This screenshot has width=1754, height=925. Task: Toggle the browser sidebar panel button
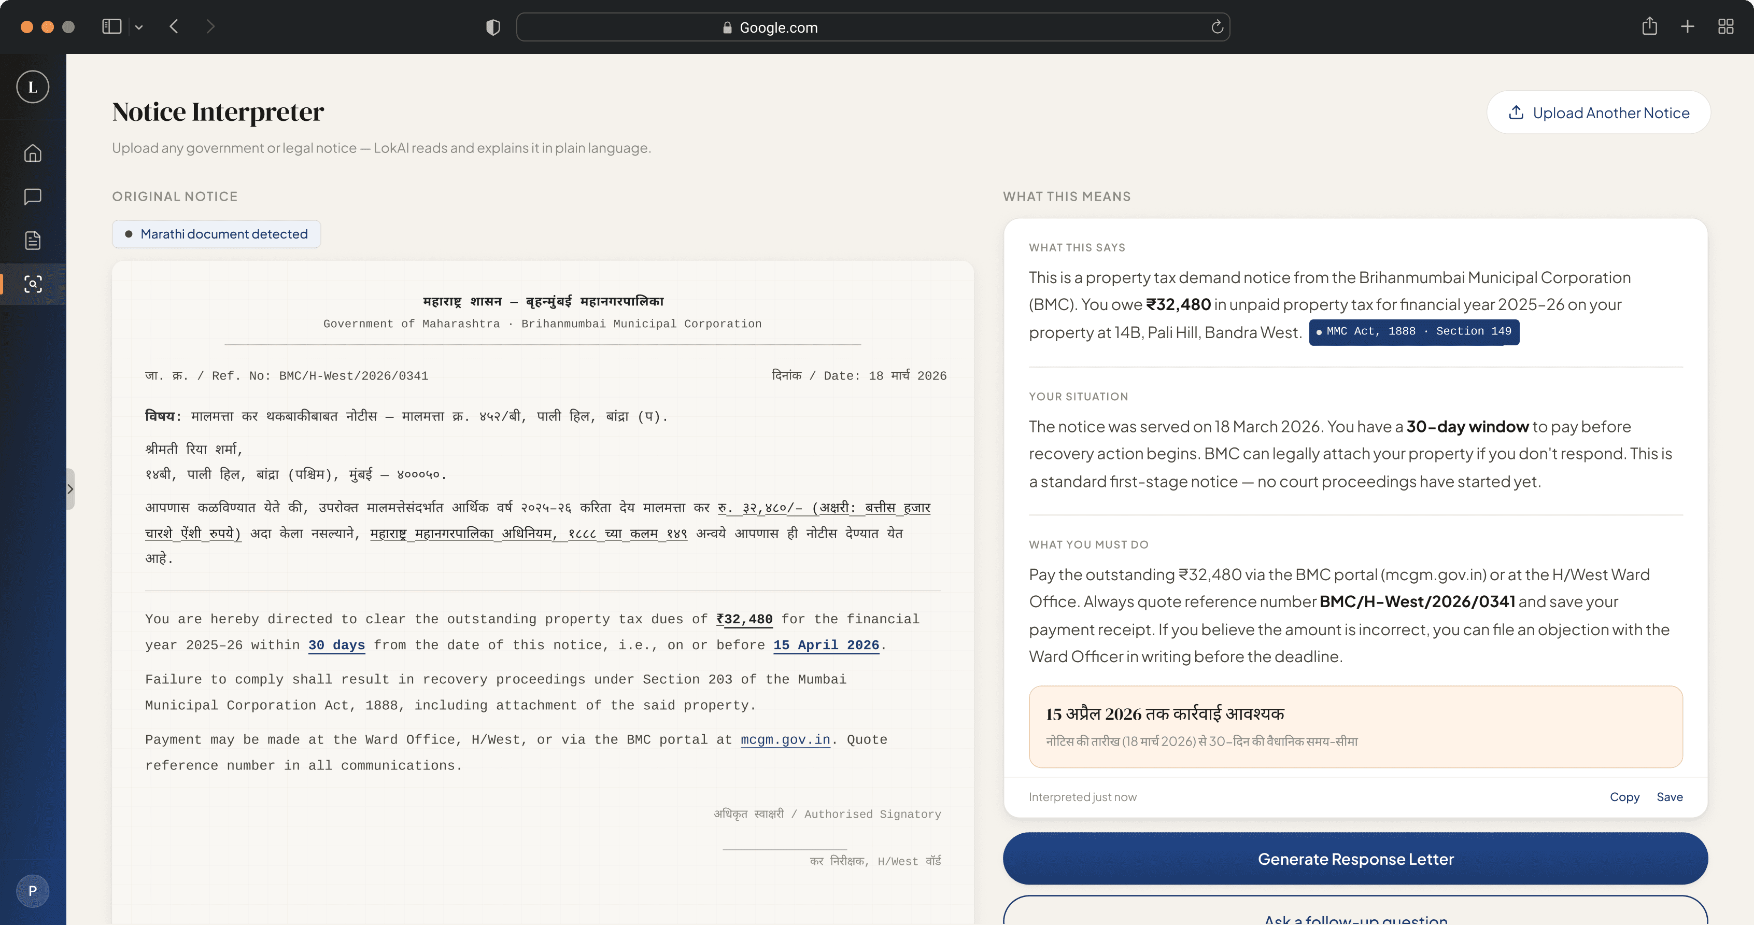[111, 27]
